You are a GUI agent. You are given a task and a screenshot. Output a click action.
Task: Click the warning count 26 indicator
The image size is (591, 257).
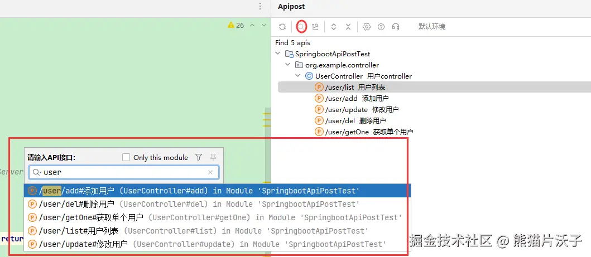tap(236, 25)
